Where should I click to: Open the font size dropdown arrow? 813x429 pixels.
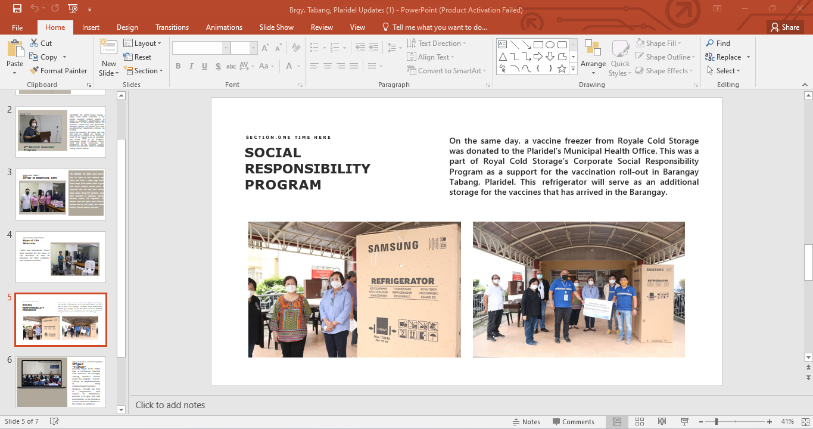pyautogui.click(x=254, y=48)
